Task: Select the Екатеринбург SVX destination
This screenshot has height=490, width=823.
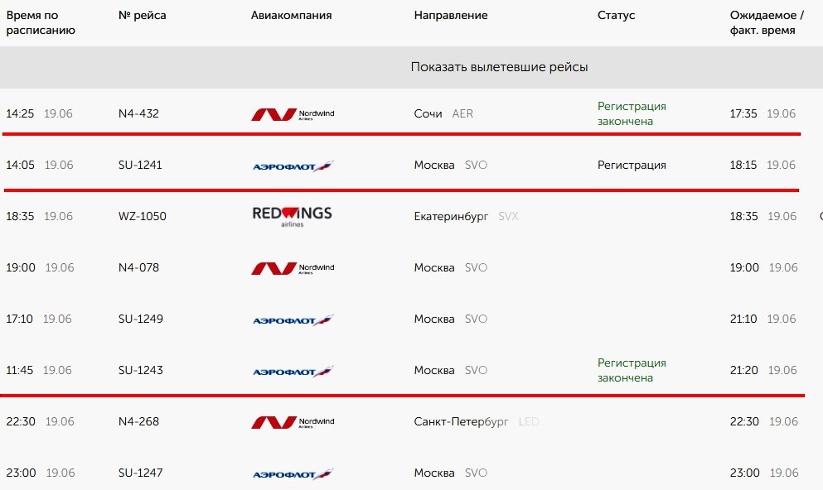Action: coord(466,216)
